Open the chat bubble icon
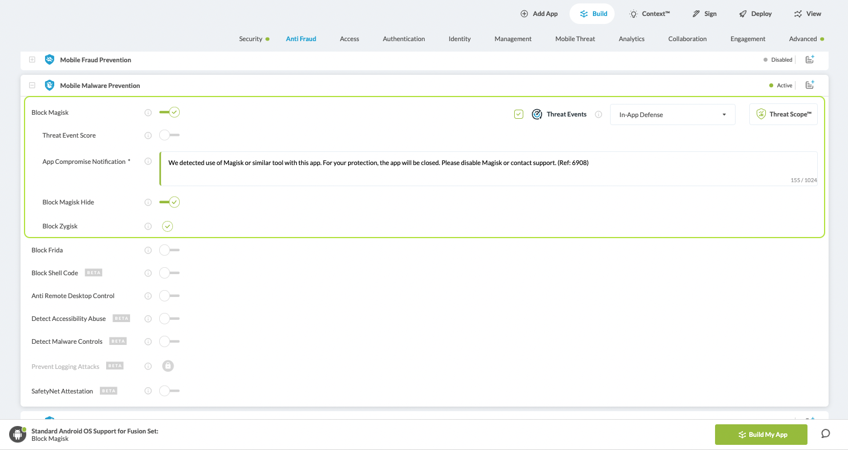Viewport: 848px width, 450px height. point(825,434)
